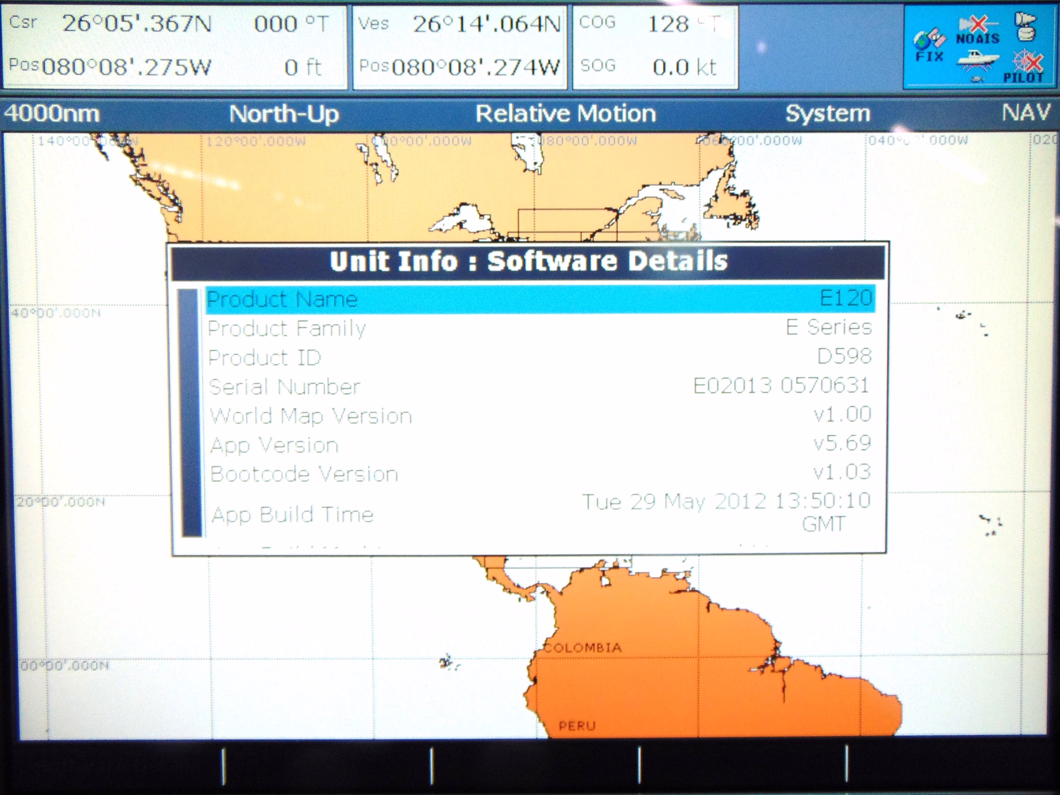
Task: Select the Serial Number row
Action: 540,386
